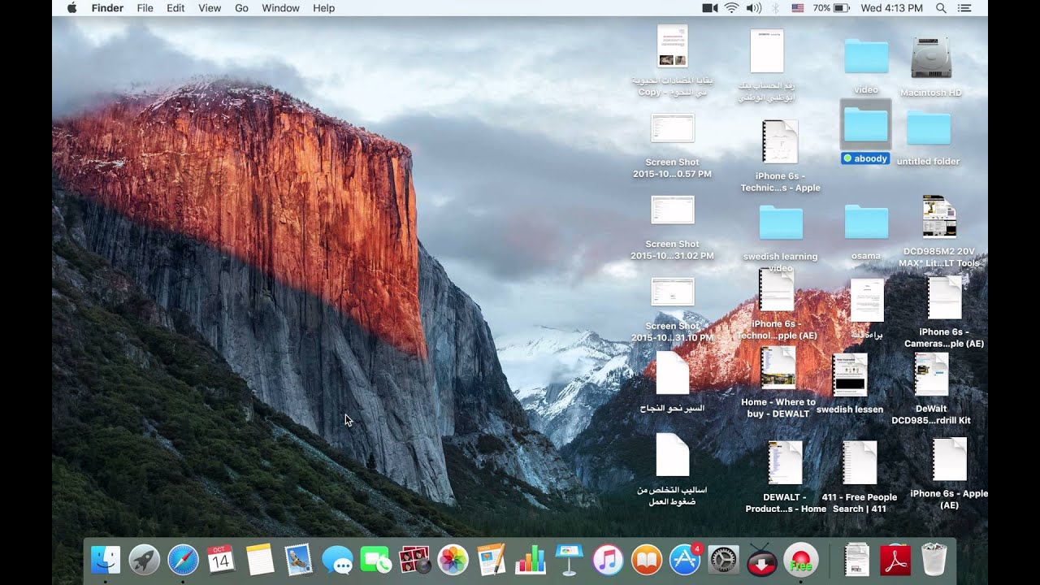Select the Macintosh HD drive icon

(x=931, y=58)
